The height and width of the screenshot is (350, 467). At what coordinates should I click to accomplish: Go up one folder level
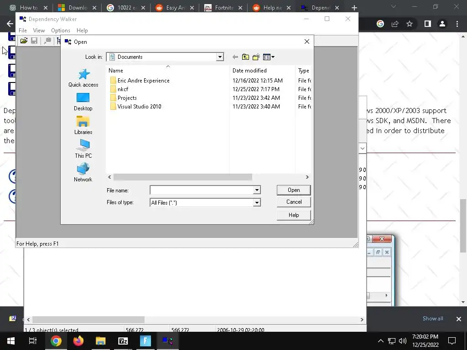(x=245, y=57)
